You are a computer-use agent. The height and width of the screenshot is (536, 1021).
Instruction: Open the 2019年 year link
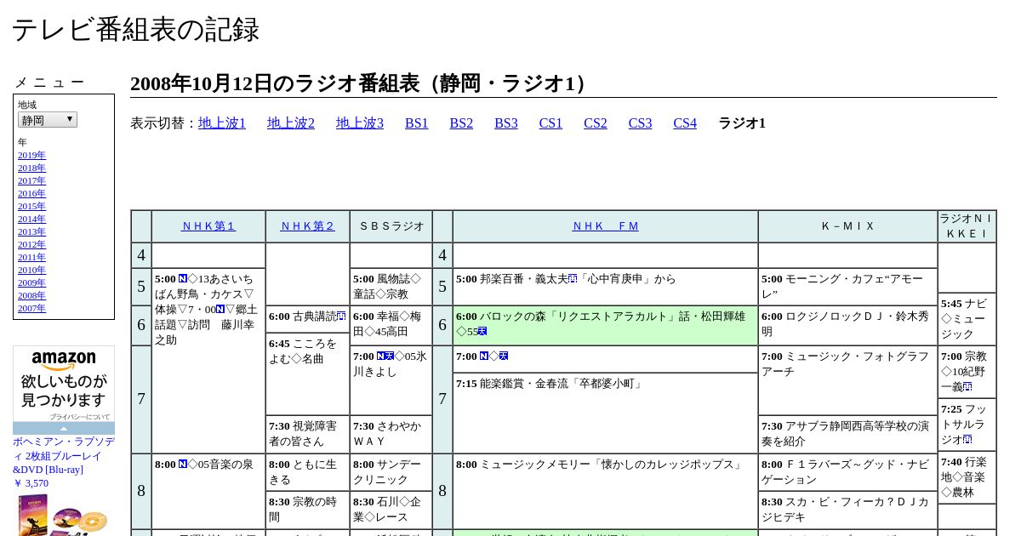click(31, 155)
